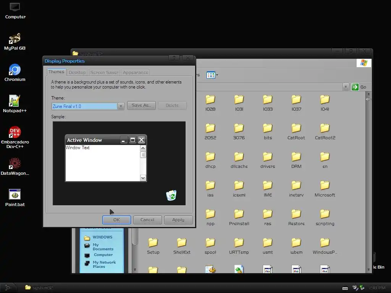
Task: Select the ShellExt folder
Action: pos(181,246)
